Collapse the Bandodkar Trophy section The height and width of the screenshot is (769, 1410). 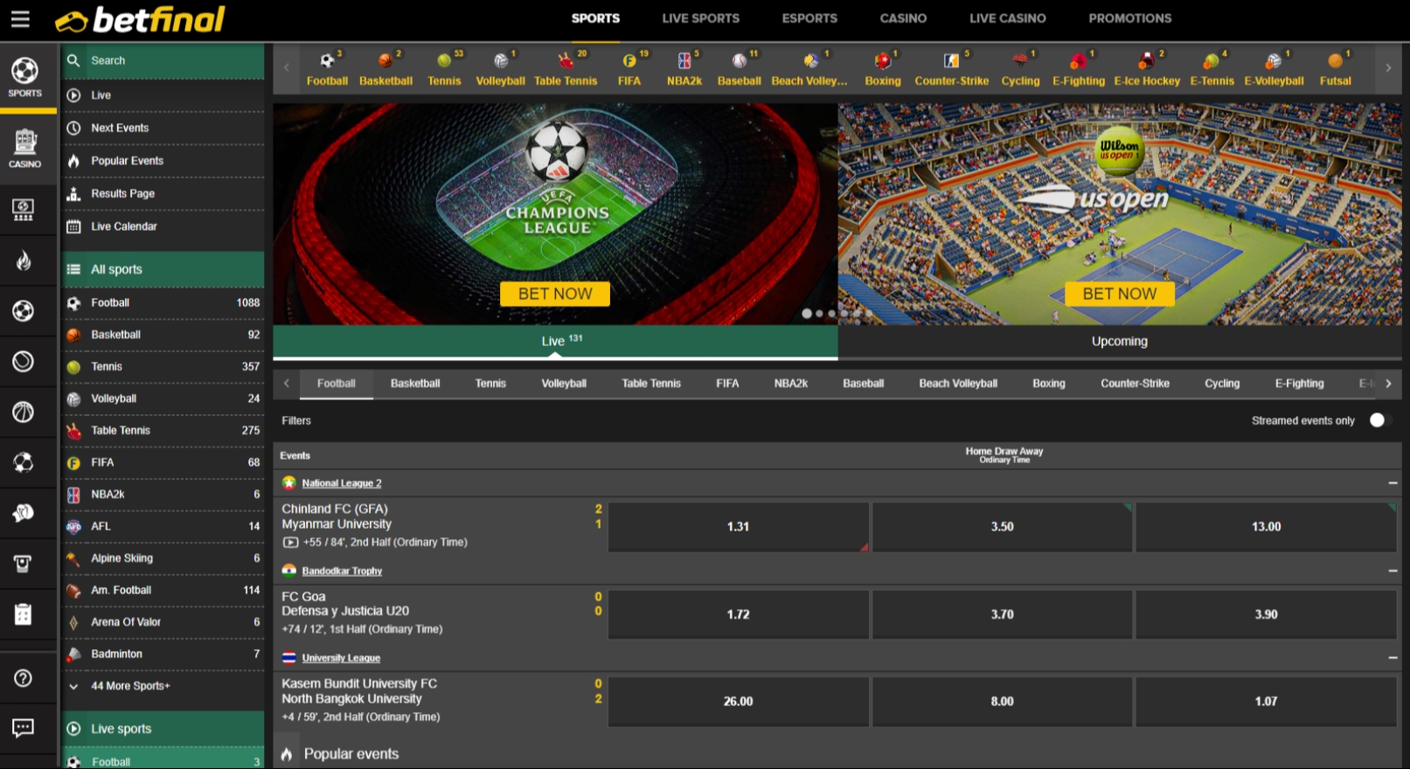pos(1393,571)
